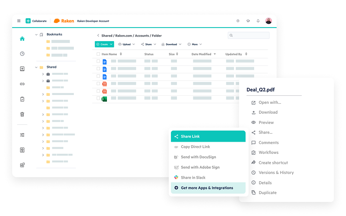
Task: Open Recent files clock icon
Action: (22, 54)
